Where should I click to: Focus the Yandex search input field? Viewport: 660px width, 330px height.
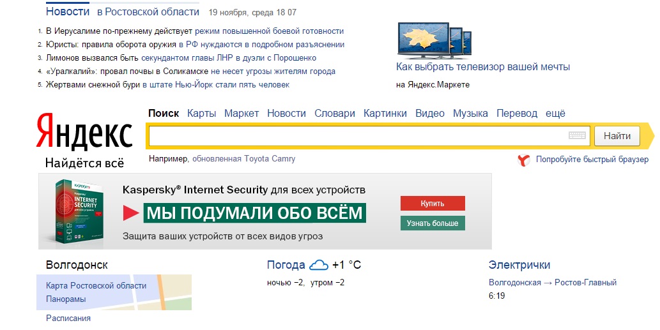pos(369,136)
